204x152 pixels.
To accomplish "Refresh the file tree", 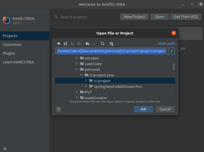I will pos(103,44).
